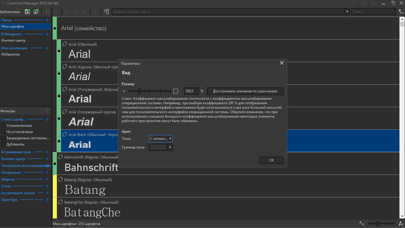Expand the Ассортимент знаков filter group
Image resolution: width=405 pixels, height=228 pixels.
pyautogui.click(x=47, y=193)
